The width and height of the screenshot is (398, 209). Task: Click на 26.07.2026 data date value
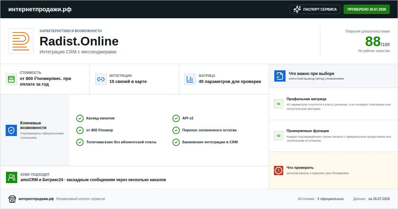click(379, 199)
